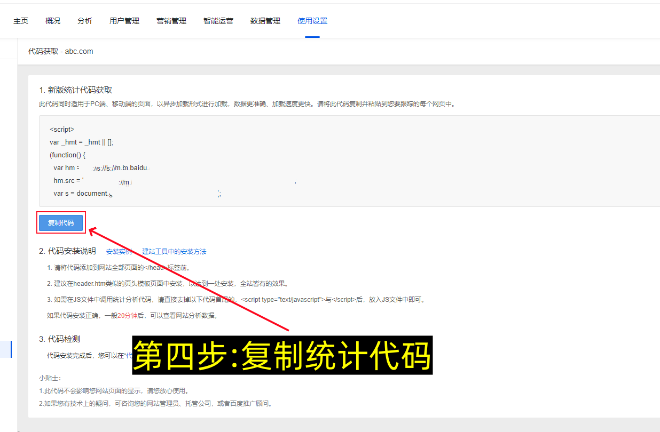Screen dimensions: 660x432
Task: Select the active 使用设置 tab
Action: click(x=312, y=20)
